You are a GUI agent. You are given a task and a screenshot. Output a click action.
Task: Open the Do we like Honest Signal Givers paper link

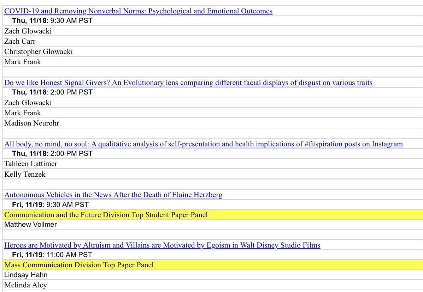pyautogui.click(x=188, y=83)
